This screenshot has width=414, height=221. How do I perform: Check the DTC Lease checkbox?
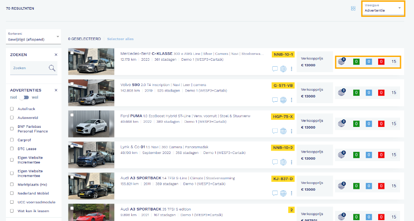pyautogui.click(x=12, y=149)
